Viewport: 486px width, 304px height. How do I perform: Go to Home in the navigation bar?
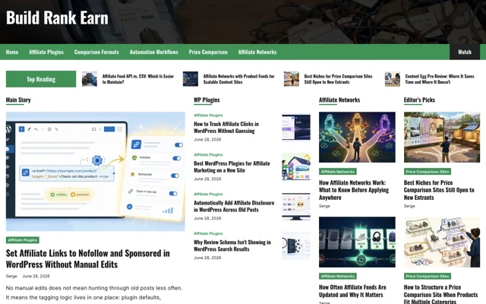(12, 52)
